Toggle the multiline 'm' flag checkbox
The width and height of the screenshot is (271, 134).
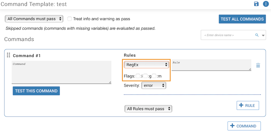point(154,76)
